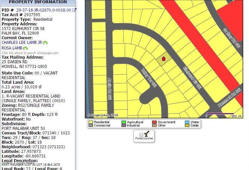Click the Foreclosures gavel icon

147,134
